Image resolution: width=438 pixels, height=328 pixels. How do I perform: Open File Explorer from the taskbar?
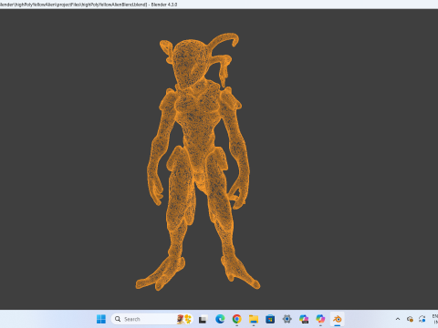pyautogui.click(x=254, y=319)
